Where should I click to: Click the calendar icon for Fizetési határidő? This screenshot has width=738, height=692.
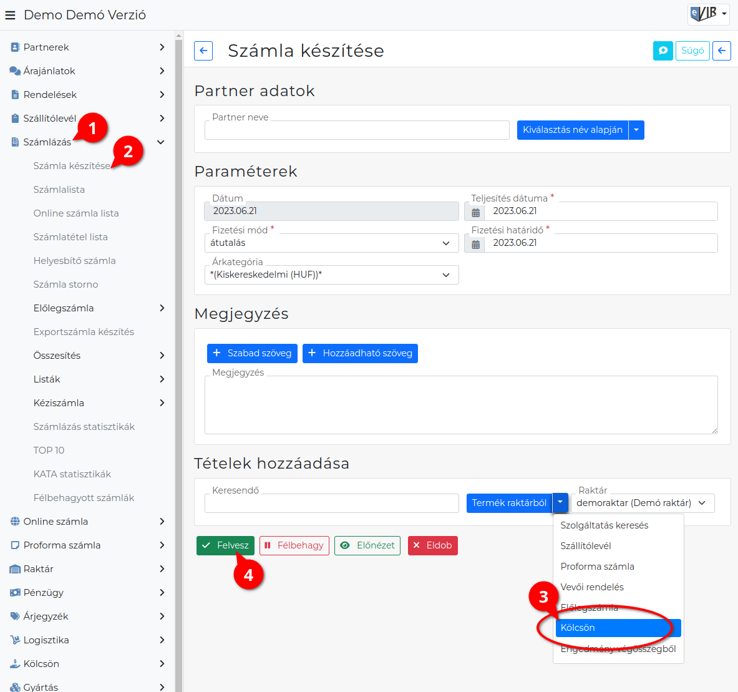coord(475,243)
